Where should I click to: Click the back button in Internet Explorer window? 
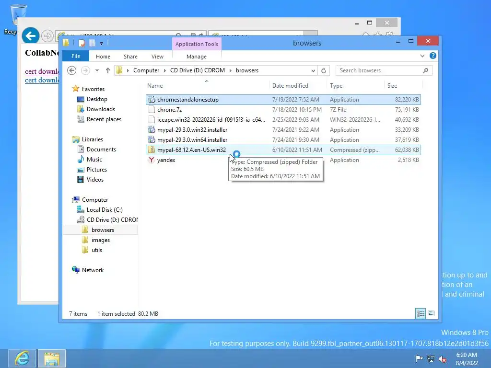(x=30, y=36)
